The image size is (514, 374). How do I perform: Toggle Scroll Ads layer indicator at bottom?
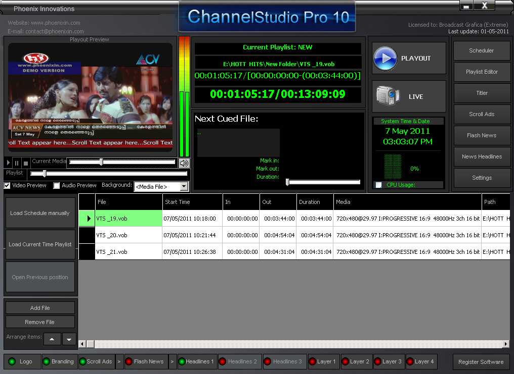82,361
